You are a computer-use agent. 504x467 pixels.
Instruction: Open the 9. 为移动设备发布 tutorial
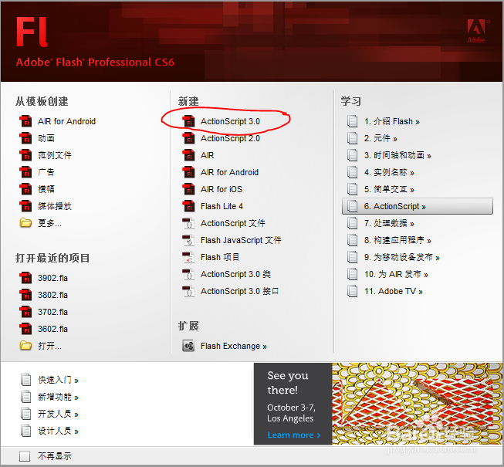click(402, 258)
